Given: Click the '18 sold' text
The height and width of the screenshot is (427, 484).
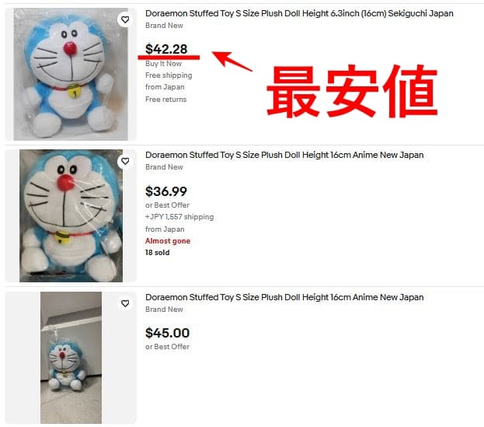Looking at the screenshot, I should [x=158, y=253].
